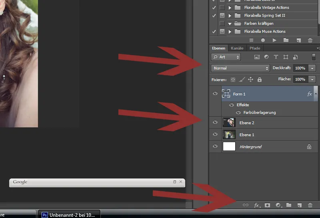Toggle checkmark for Florabella Vintage Actions

click(x=214, y=8)
